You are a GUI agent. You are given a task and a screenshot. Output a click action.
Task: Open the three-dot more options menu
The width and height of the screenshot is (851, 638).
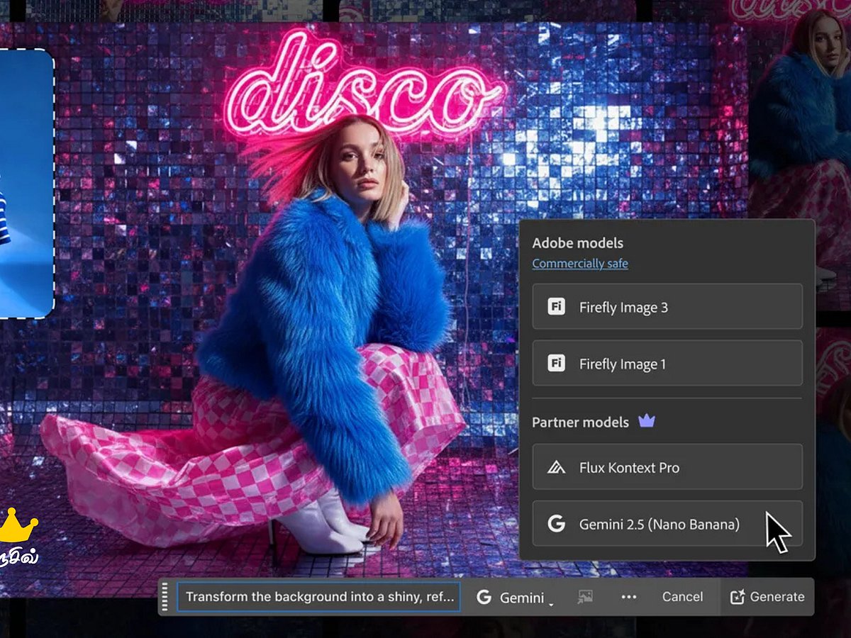click(x=628, y=597)
